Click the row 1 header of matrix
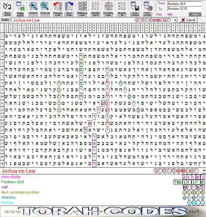 click(2, 36)
